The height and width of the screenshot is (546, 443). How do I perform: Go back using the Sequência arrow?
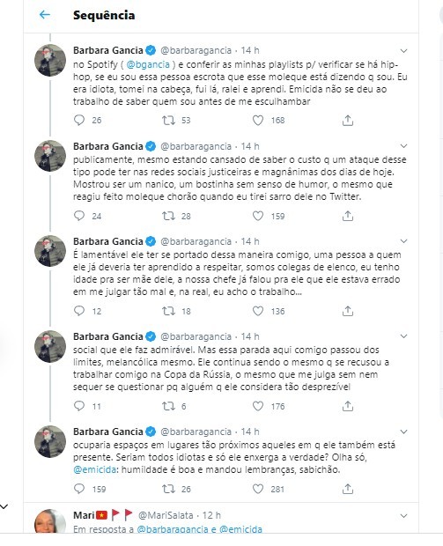[45, 15]
